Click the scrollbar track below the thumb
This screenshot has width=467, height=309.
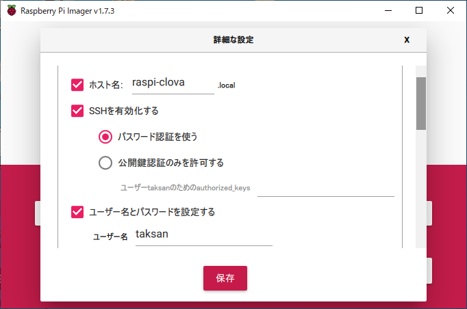click(420, 191)
